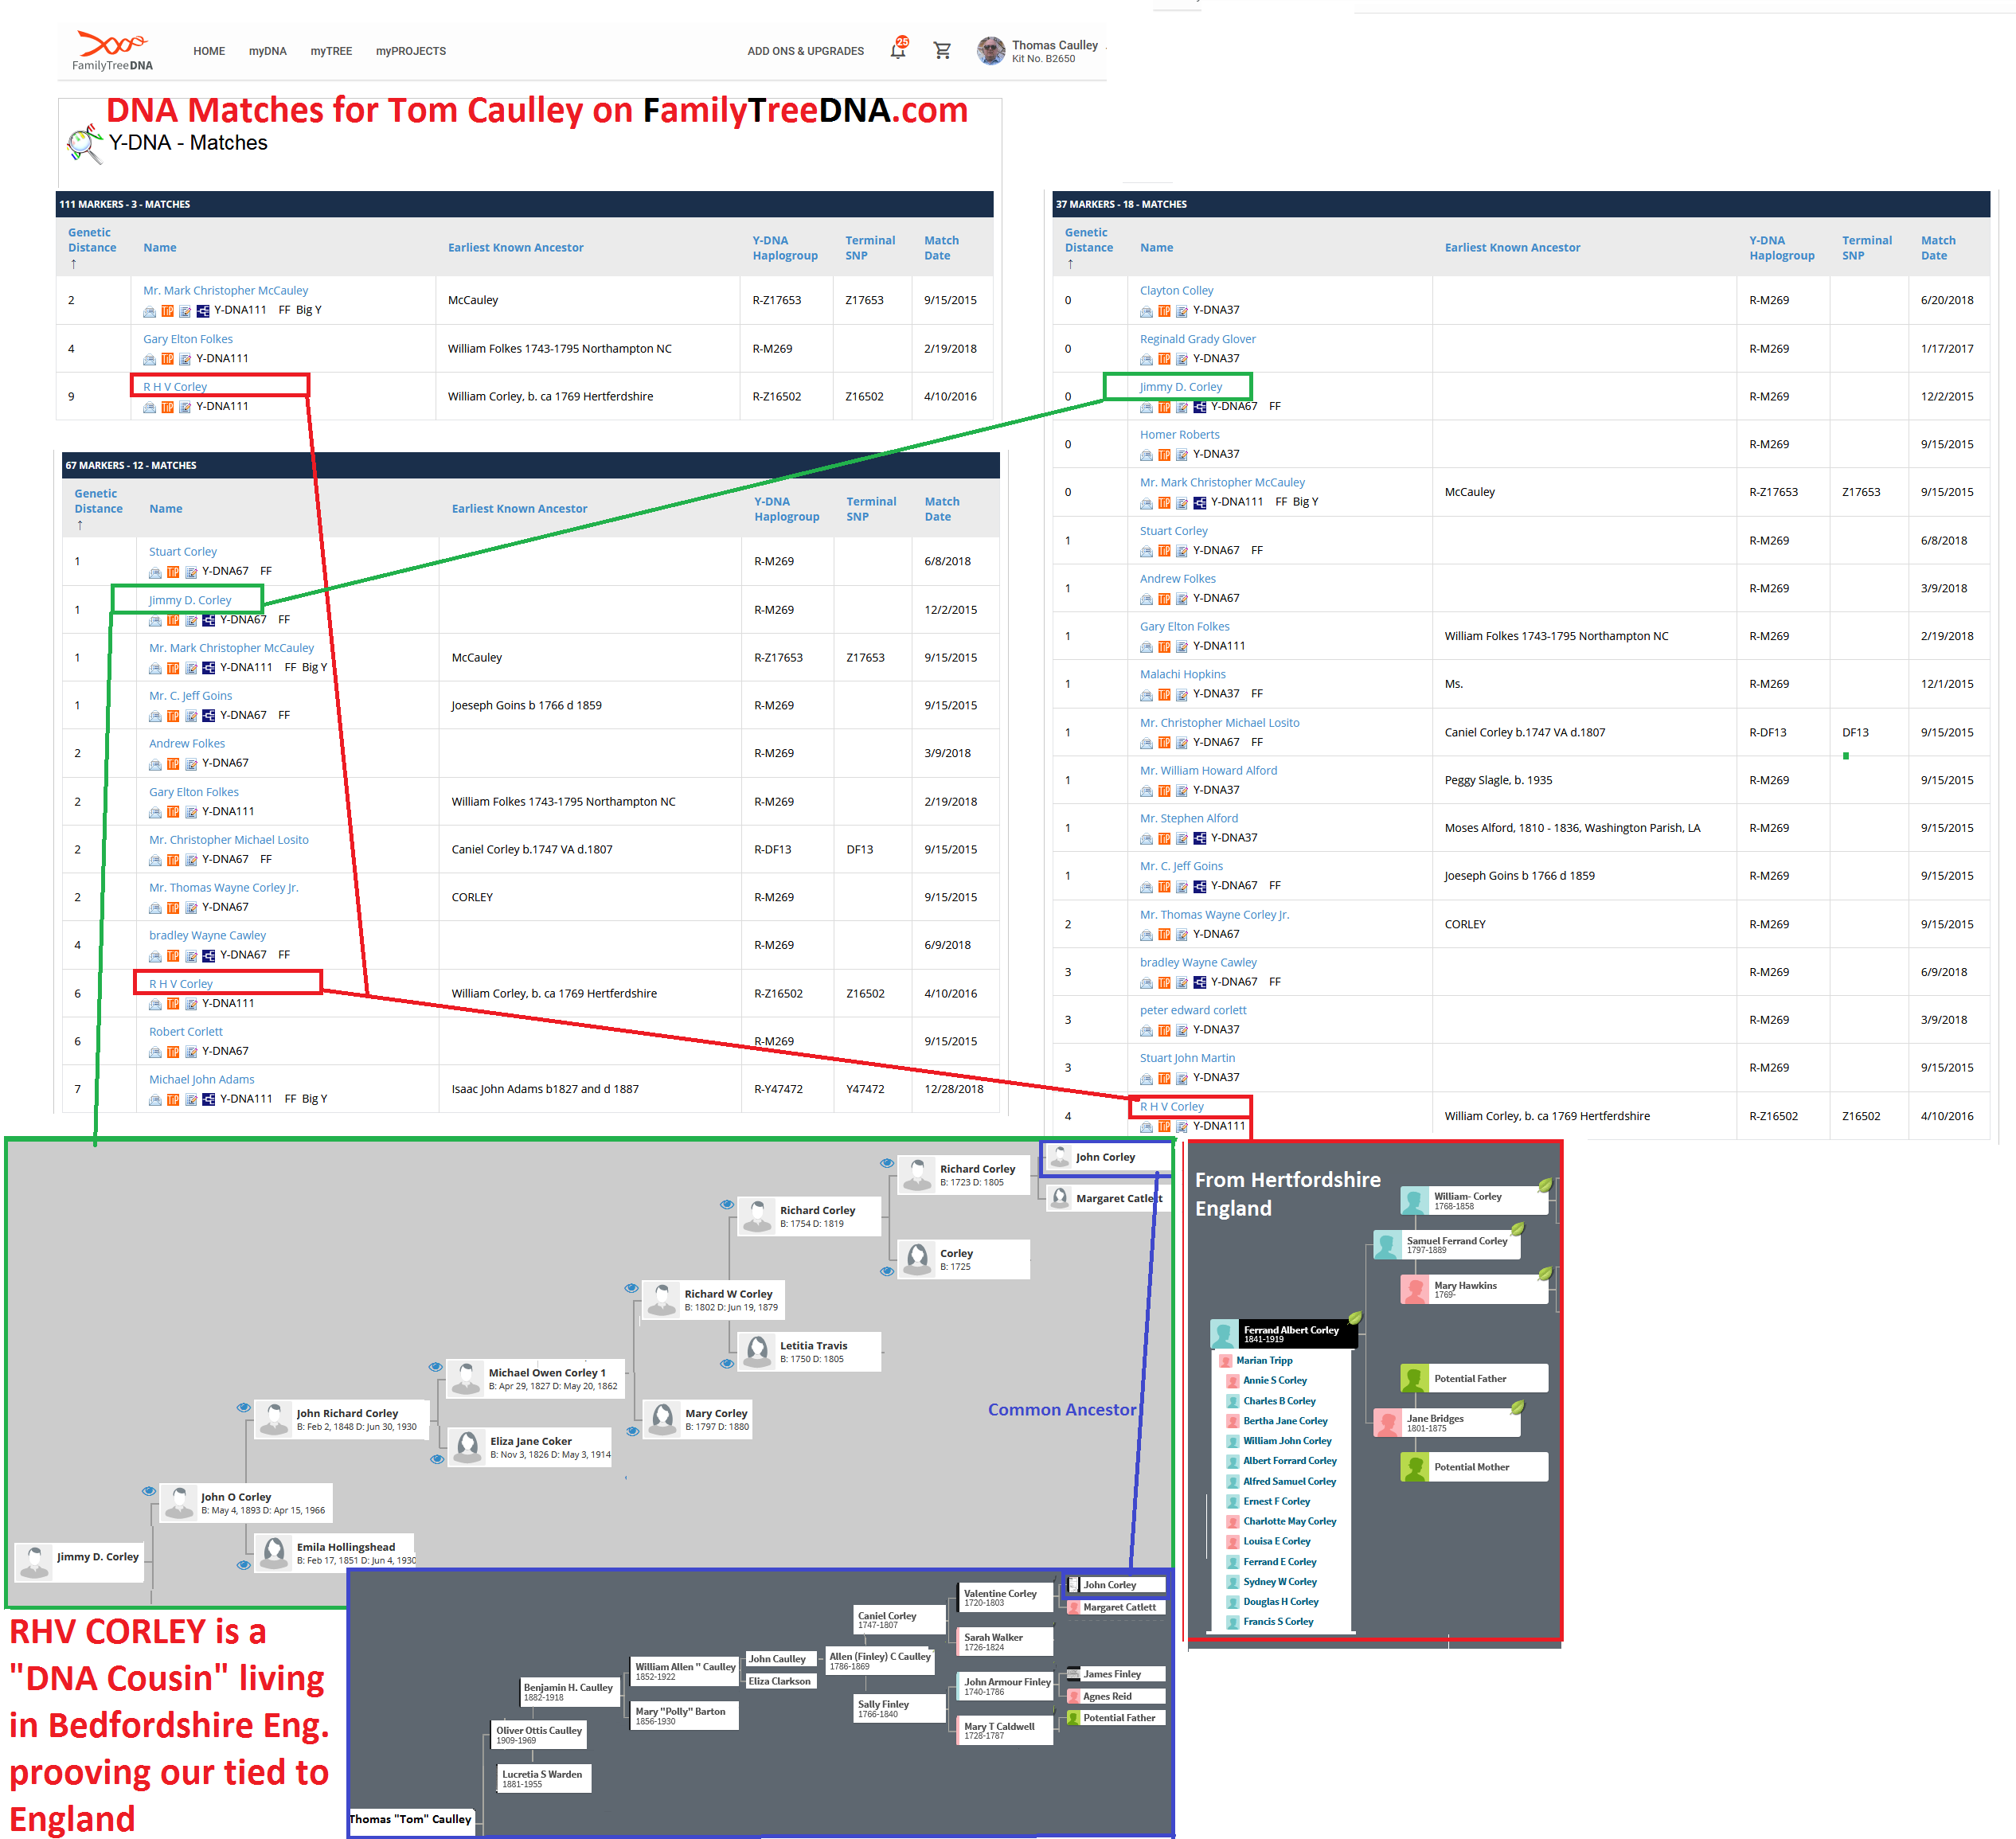Image resolution: width=2016 pixels, height=1839 pixels.
Task: Click TiP icon under Stuart Corley in 67 markers
Action: pyautogui.click(x=173, y=572)
